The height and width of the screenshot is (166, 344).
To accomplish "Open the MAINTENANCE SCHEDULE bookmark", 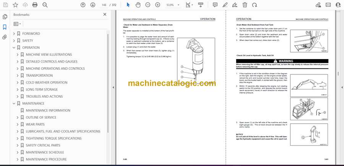I will [x=45, y=152].
